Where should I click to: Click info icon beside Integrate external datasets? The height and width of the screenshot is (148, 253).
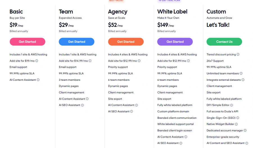243,80
